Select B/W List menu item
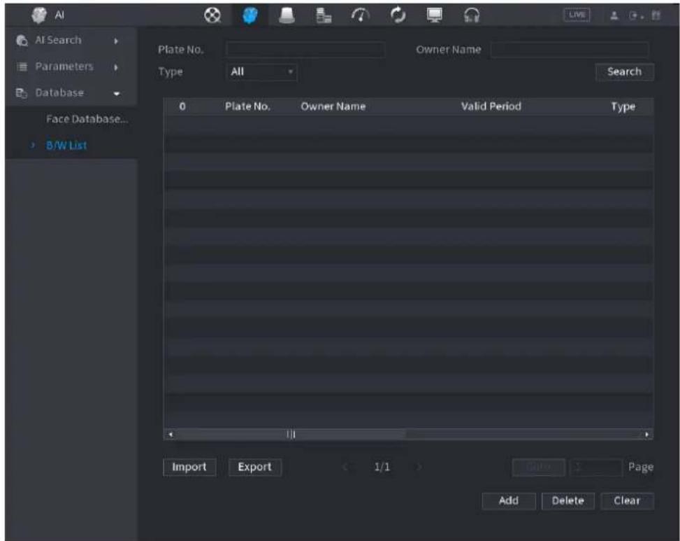Image resolution: width=680 pixels, height=541 pixels. coord(66,146)
